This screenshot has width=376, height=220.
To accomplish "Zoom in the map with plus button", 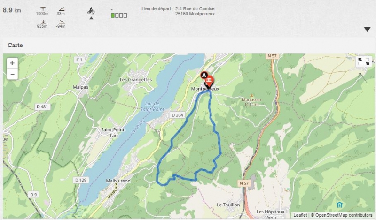I will click(12, 63).
